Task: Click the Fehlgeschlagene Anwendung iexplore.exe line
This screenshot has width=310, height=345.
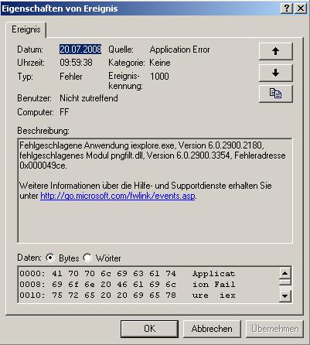Action: pos(141,145)
